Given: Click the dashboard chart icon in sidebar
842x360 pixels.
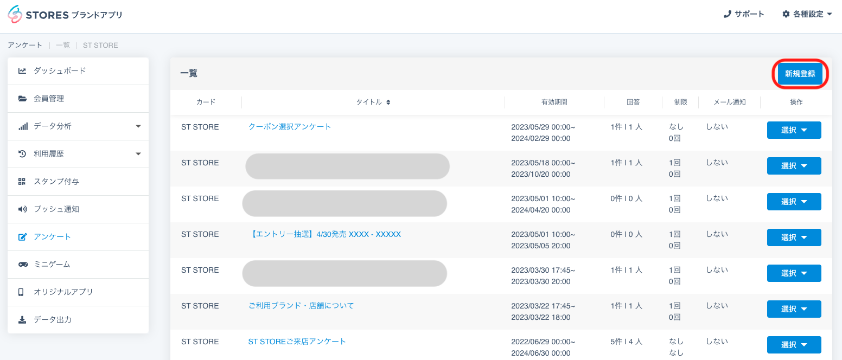Looking at the screenshot, I should tap(22, 71).
